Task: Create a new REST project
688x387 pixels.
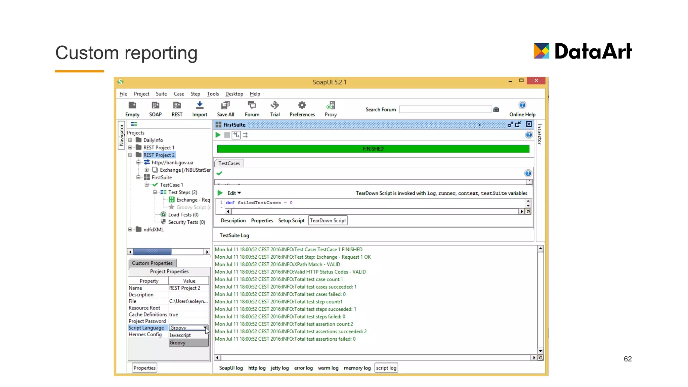Action: (x=177, y=109)
